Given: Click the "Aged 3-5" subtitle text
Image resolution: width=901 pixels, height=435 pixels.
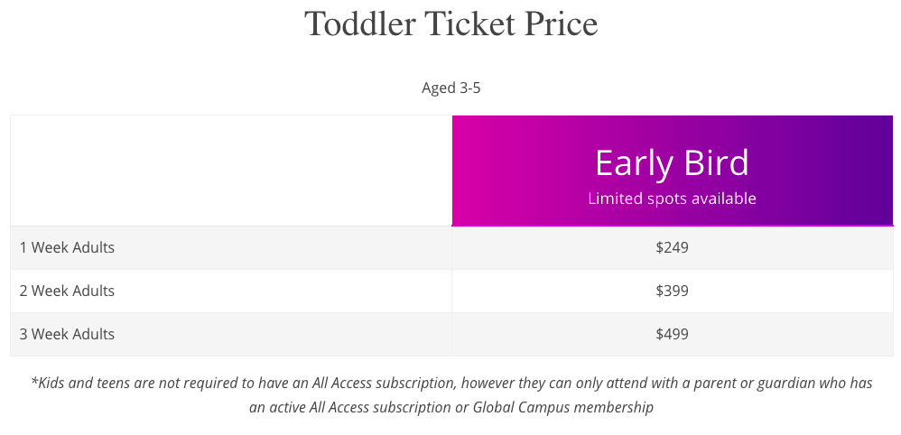Looking at the screenshot, I should [x=450, y=88].
